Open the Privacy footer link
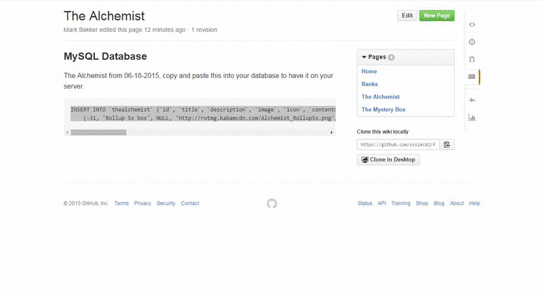The image size is (543, 289). 143,204
